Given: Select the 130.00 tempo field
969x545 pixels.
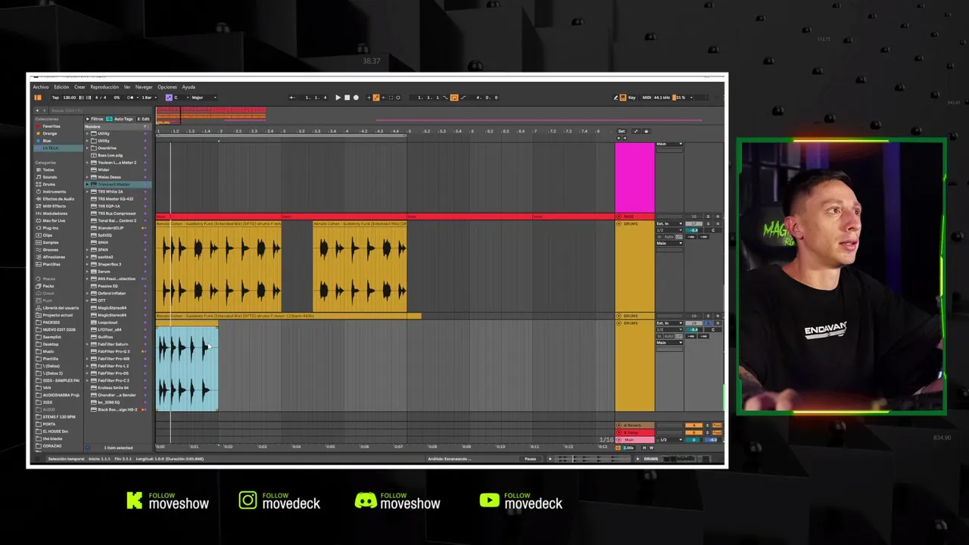Looking at the screenshot, I should [70, 98].
